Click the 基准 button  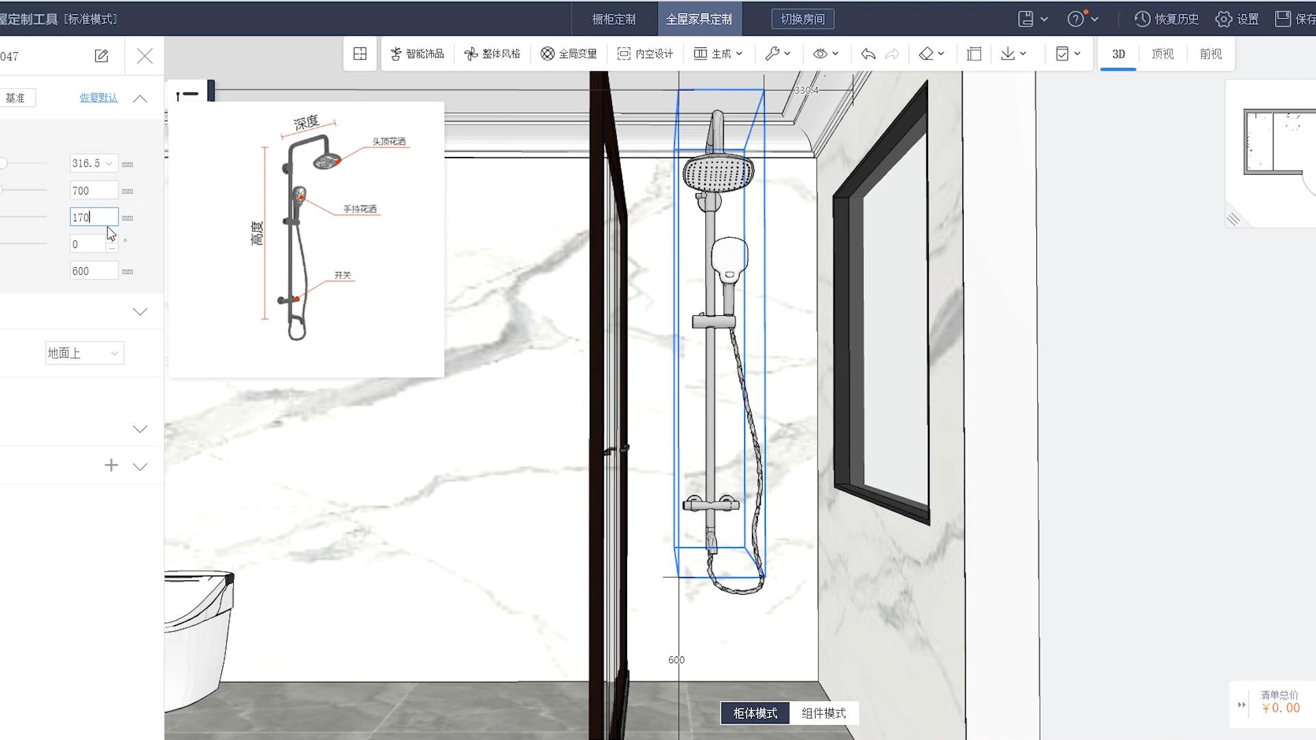[17, 98]
